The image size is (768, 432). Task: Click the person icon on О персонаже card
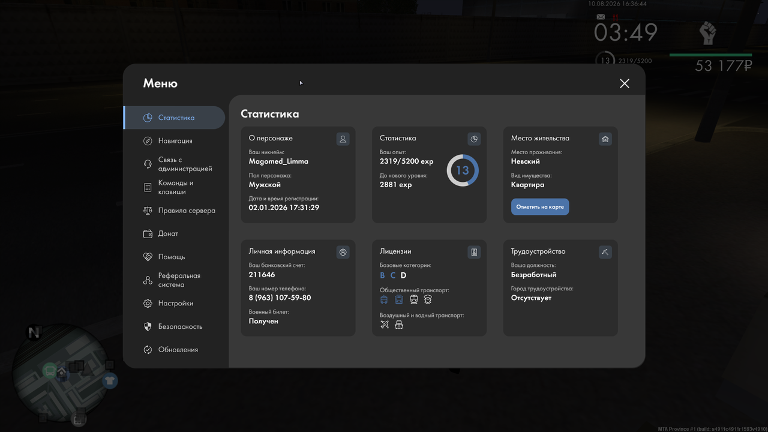click(x=343, y=139)
